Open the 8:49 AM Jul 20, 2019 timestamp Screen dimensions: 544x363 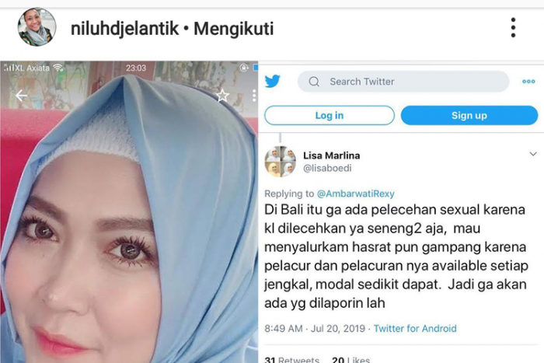click(x=315, y=328)
